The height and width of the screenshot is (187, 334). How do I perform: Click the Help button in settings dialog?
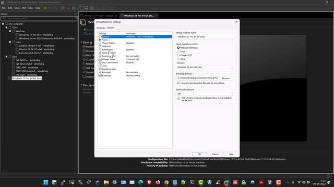pos(231,154)
